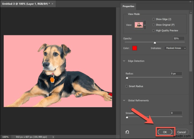
Task: Confirm with the OK button
Action: [x=165, y=132]
